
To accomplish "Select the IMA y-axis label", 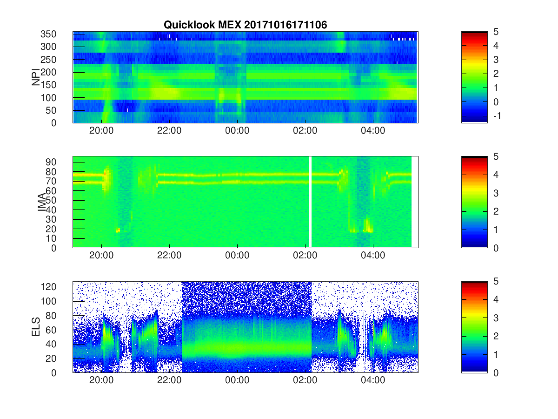I will click(42, 202).
